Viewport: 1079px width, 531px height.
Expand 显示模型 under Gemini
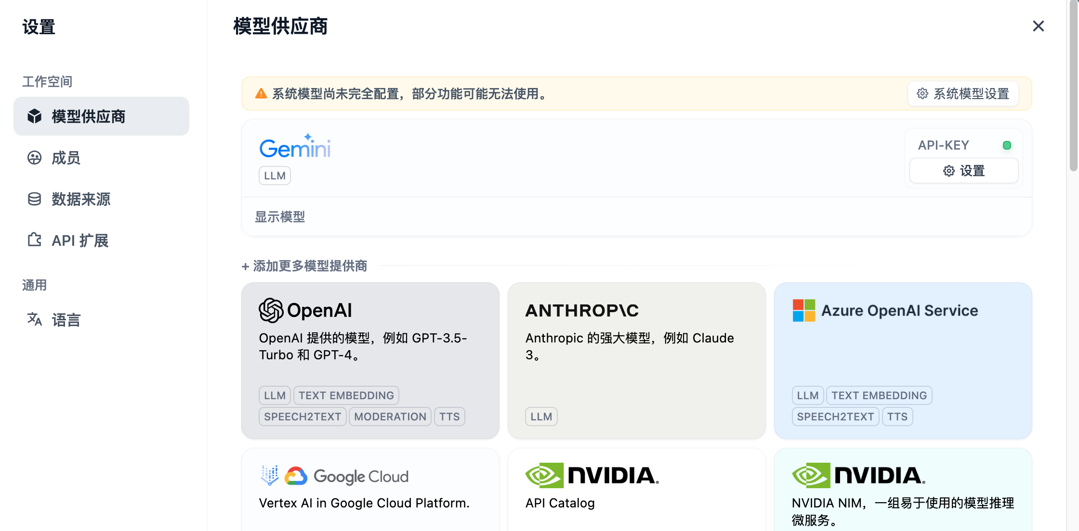coord(280,217)
